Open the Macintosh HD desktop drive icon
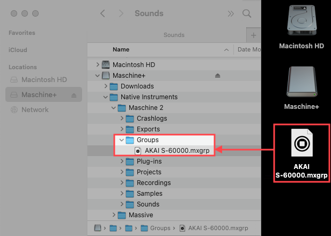This screenshot has width=331, height=236. coord(301,21)
